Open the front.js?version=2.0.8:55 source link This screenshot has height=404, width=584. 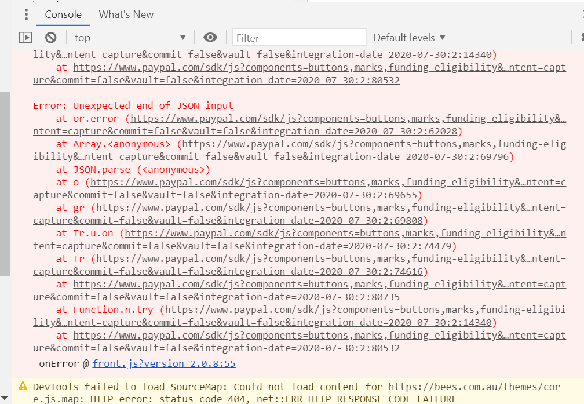click(x=164, y=364)
